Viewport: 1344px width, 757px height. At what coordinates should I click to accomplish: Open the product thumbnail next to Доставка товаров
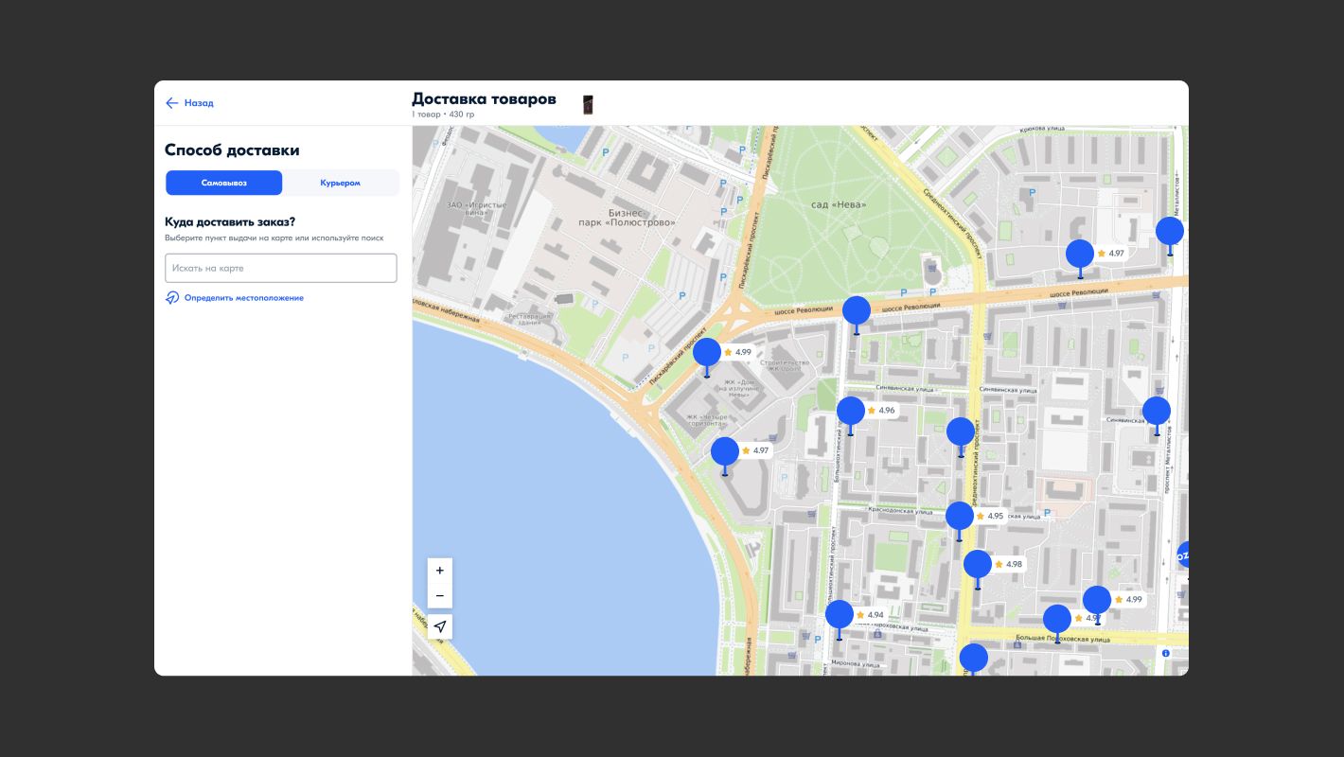(x=588, y=104)
